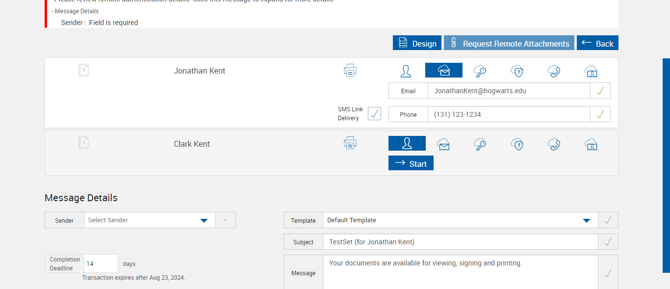Image resolution: width=670 pixels, height=289 pixels.
Task: Open the Select Sender dropdown
Action: (x=150, y=220)
